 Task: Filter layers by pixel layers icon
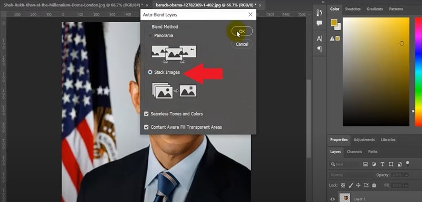coord(366,164)
